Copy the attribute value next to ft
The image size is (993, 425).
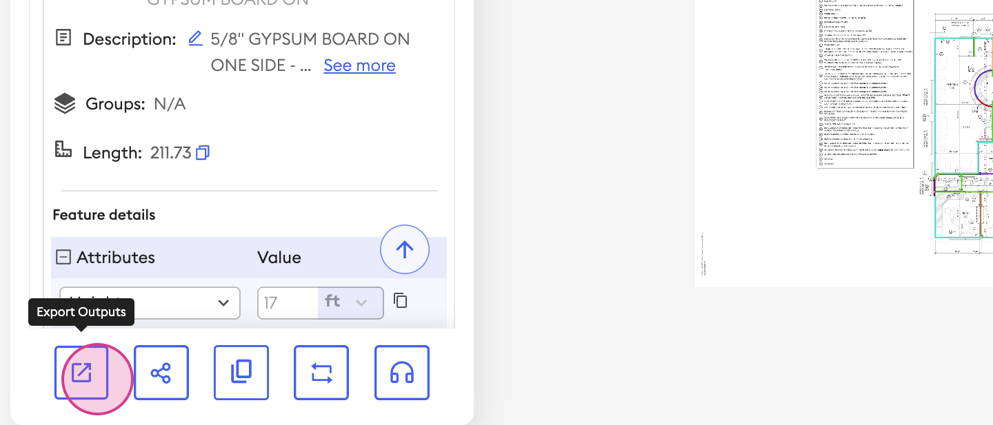tap(401, 300)
